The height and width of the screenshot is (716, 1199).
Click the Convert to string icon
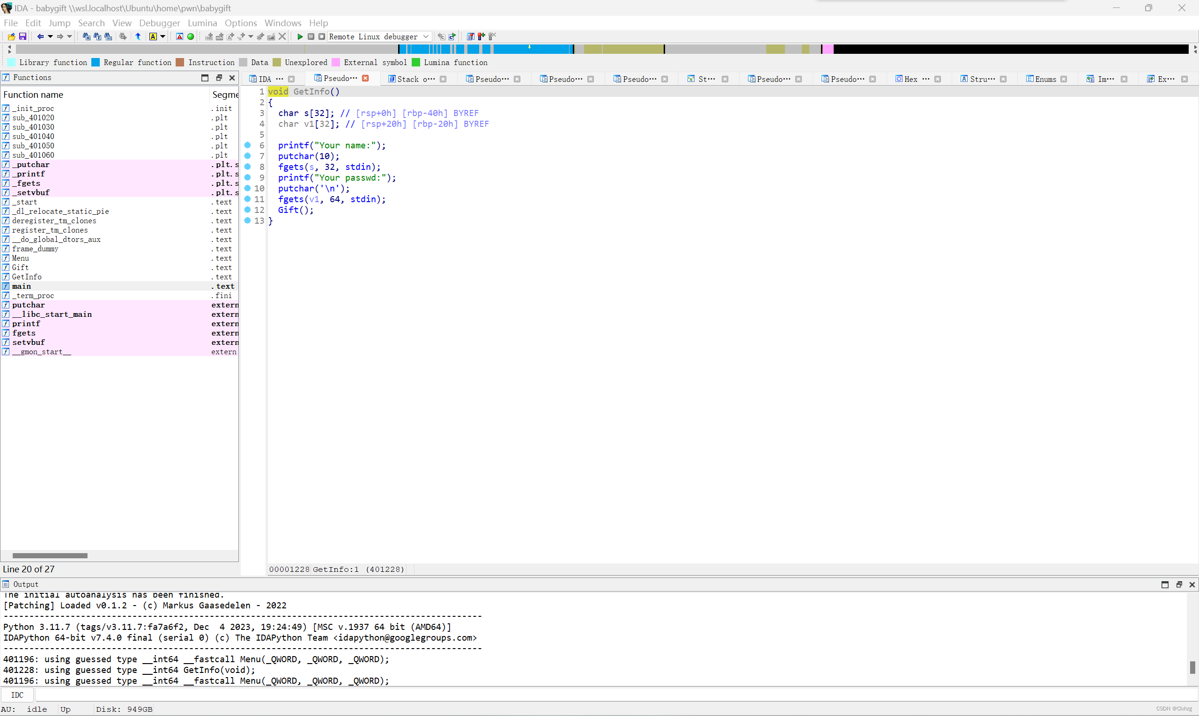pos(230,37)
